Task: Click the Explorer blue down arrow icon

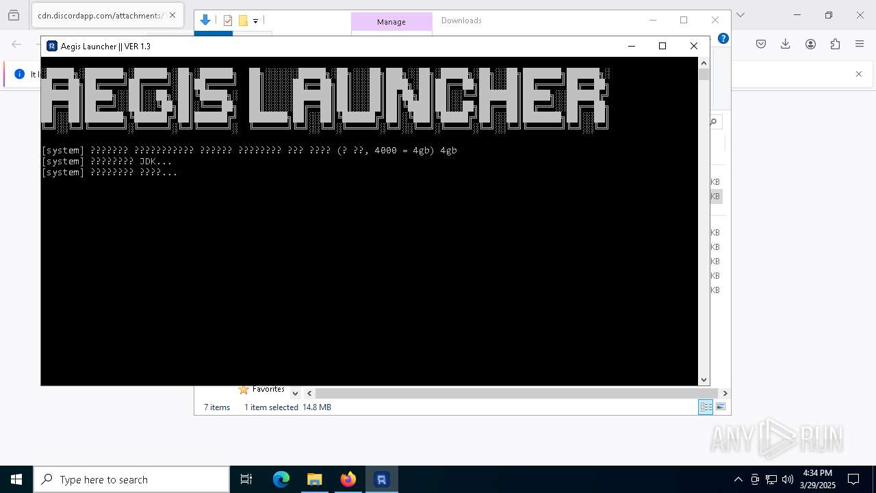Action: pos(205,21)
